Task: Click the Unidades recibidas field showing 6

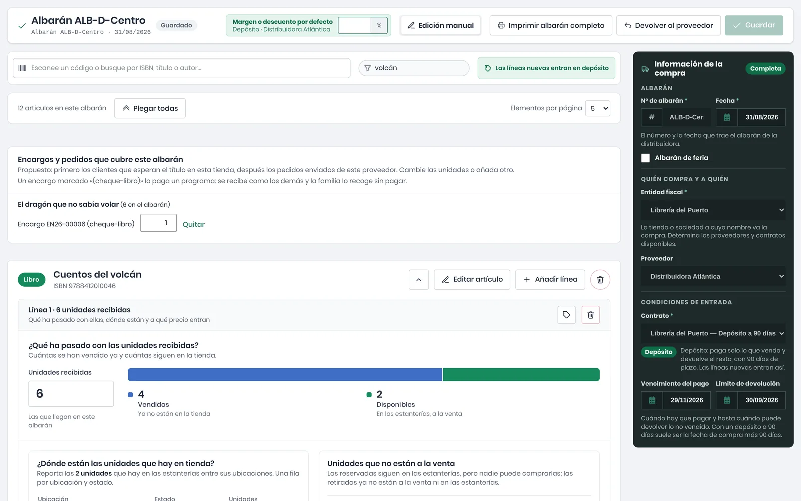Action: pos(71,394)
